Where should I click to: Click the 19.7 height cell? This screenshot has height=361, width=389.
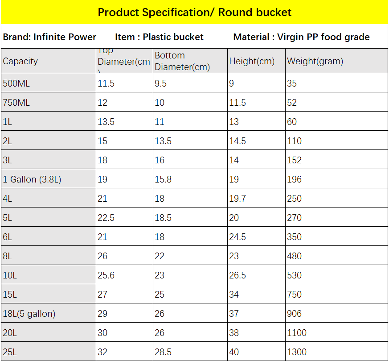(x=256, y=198)
